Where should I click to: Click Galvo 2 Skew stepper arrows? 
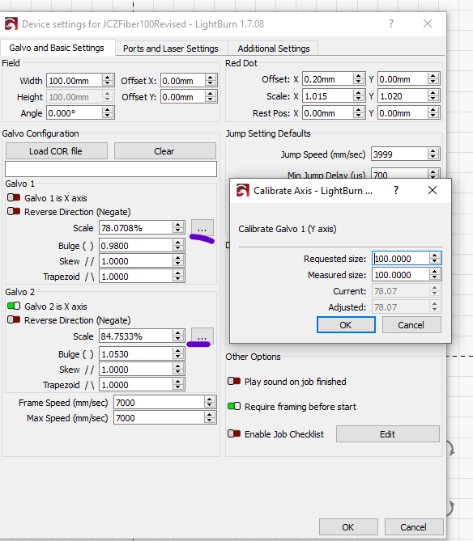coord(178,370)
